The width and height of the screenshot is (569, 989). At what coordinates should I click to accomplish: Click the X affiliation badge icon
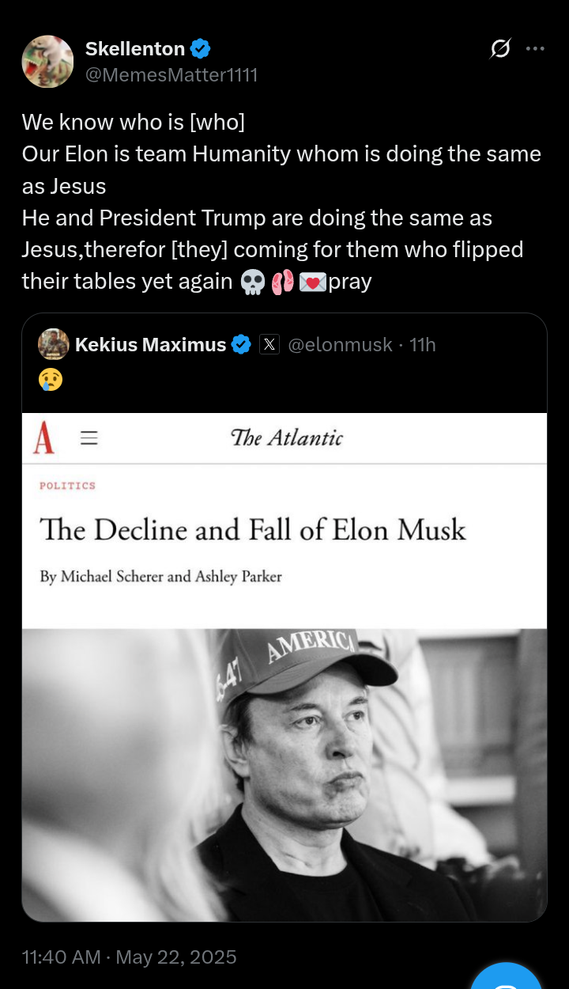(x=269, y=345)
